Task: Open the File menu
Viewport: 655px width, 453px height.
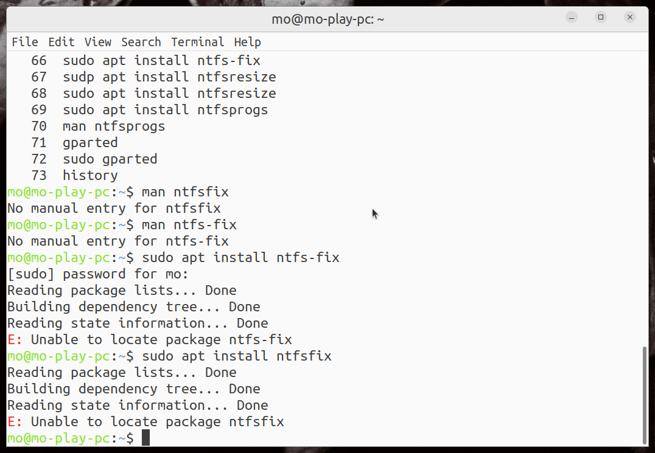Action: [x=25, y=42]
